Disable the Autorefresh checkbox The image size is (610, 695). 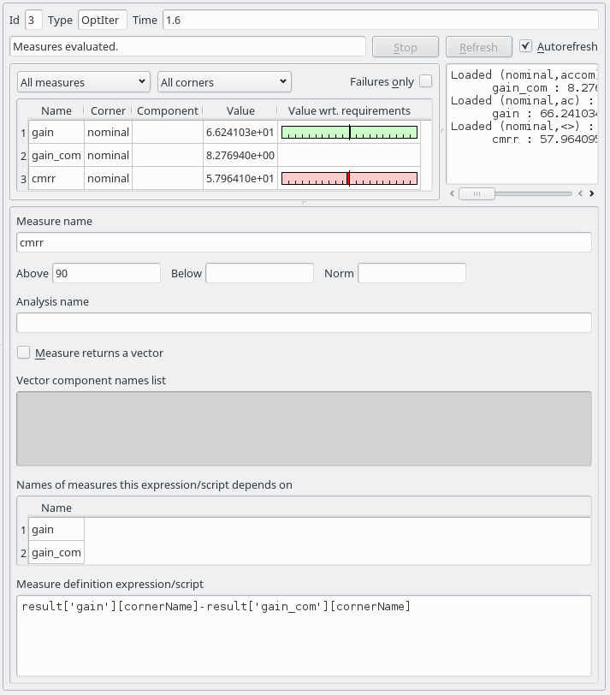526,46
